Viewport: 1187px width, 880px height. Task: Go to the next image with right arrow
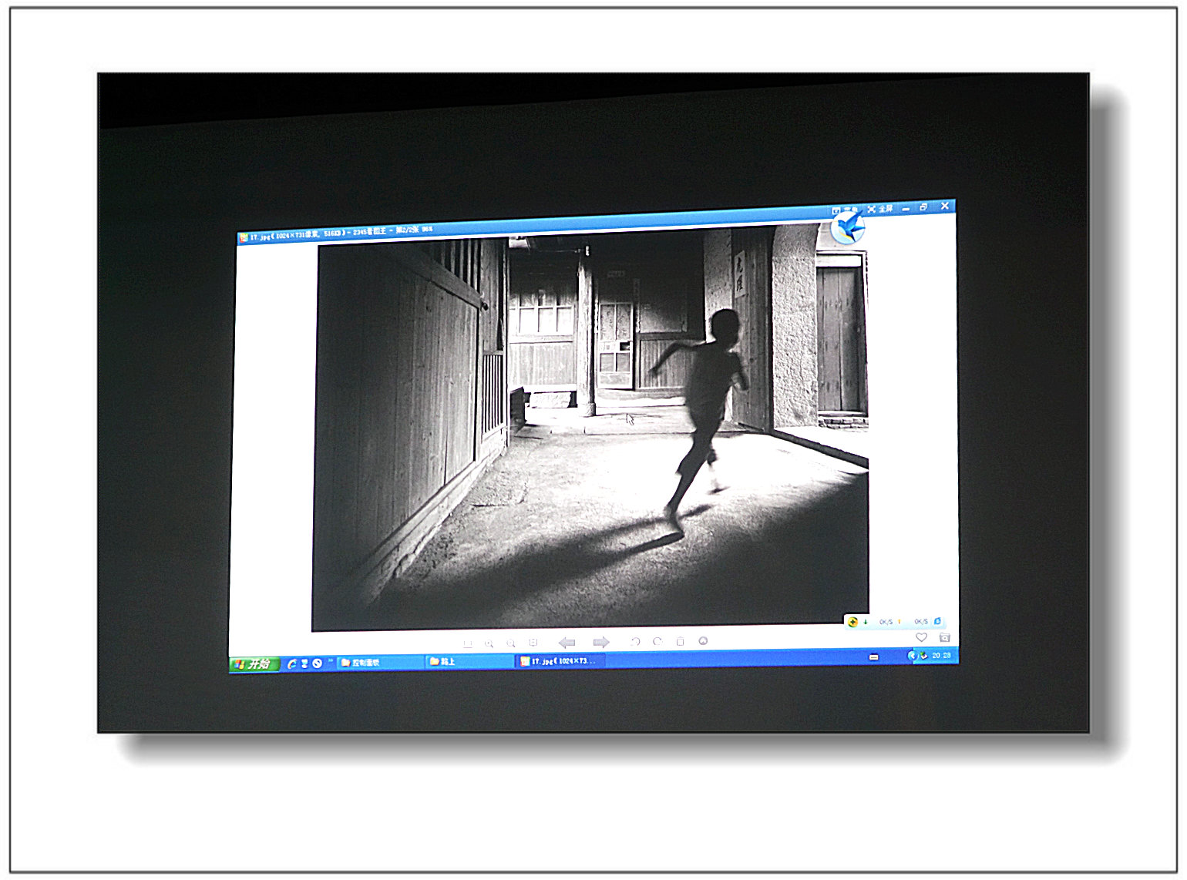pyautogui.click(x=601, y=642)
